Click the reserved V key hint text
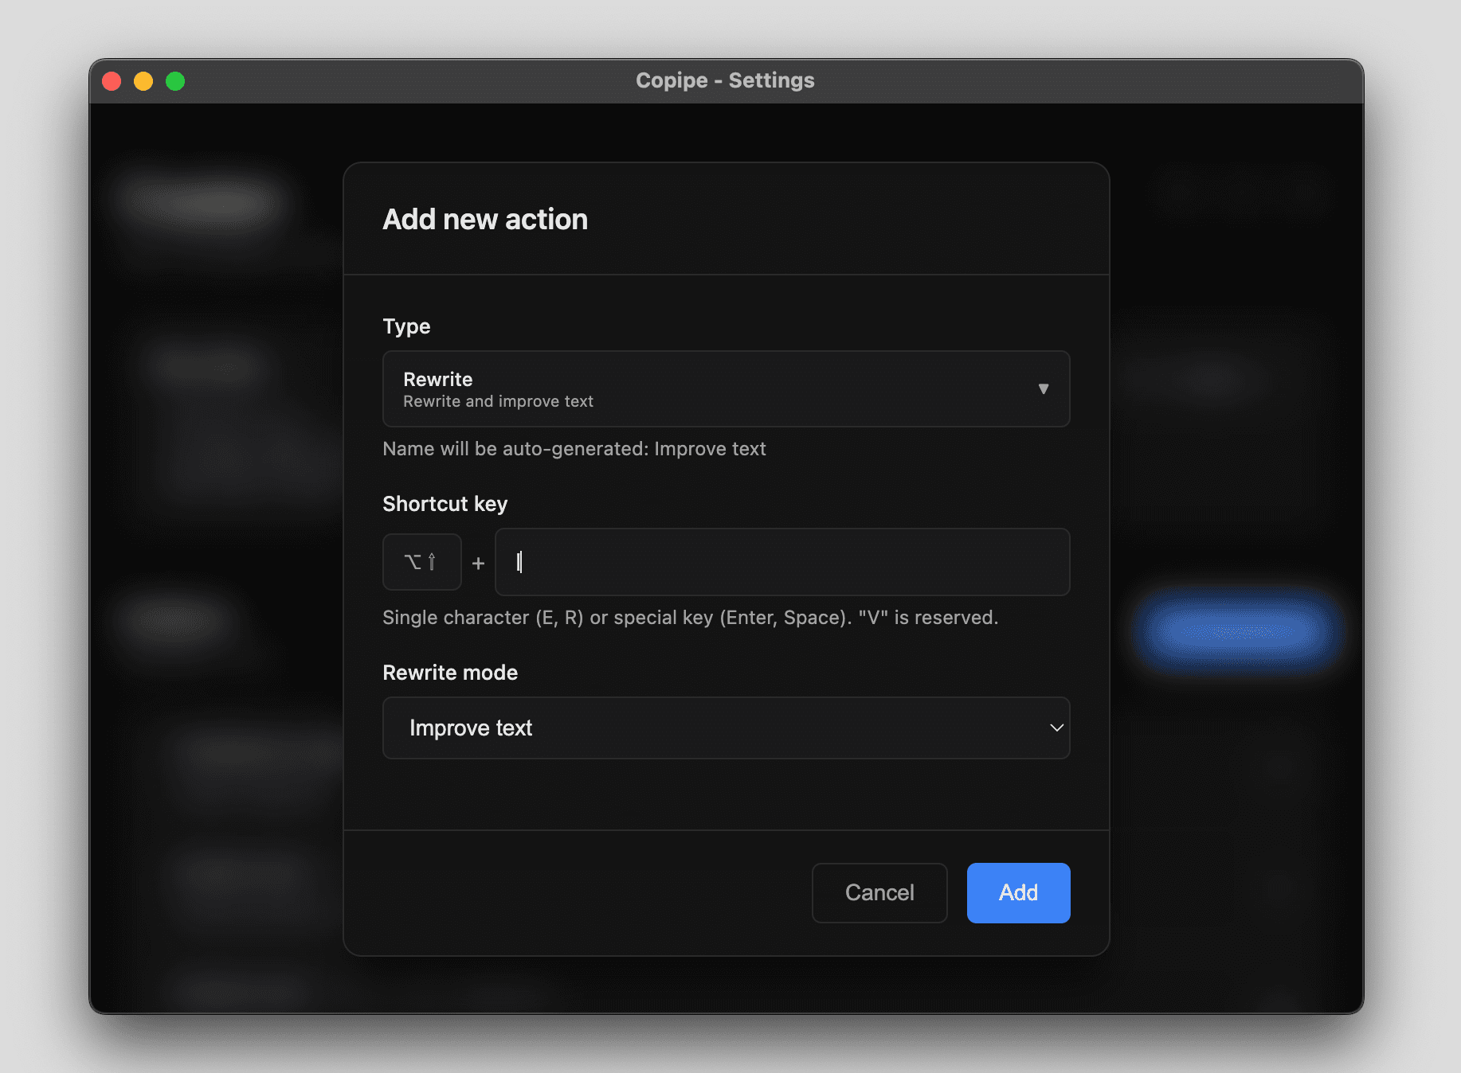 pyautogui.click(x=690, y=618)
